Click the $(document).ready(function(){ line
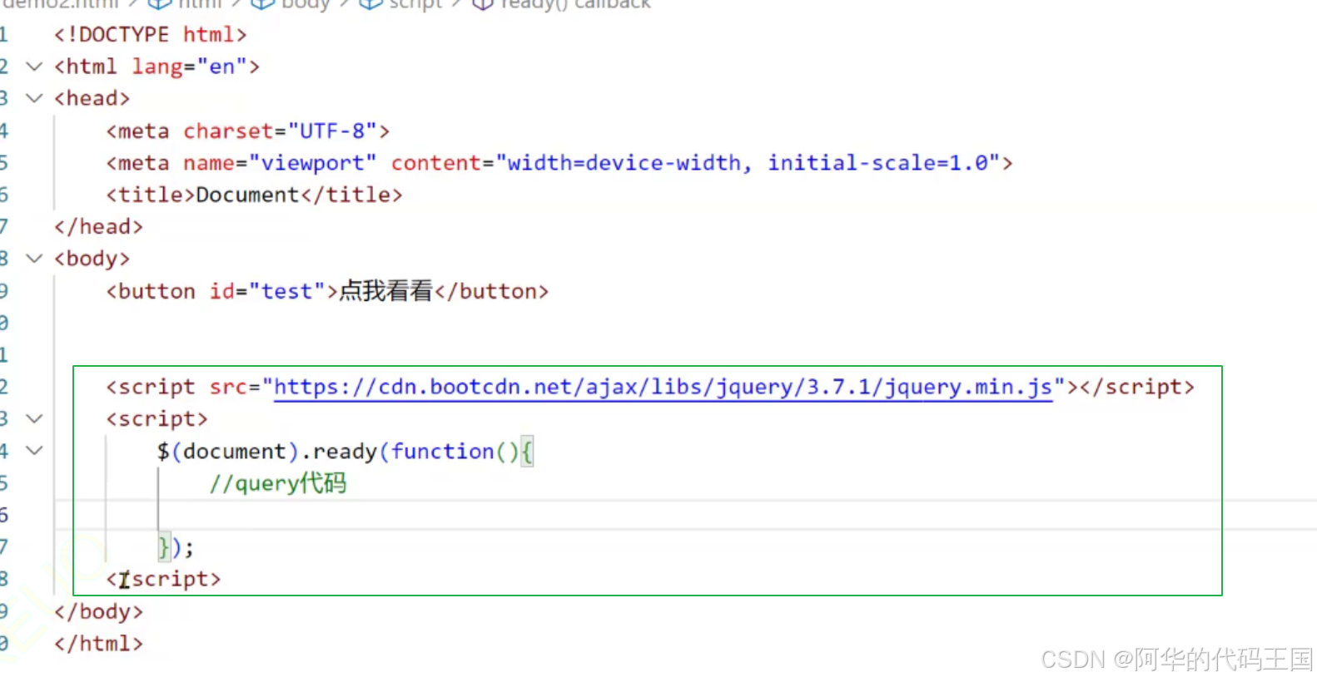The height and width of the screenshot is (682, 1317). click(x=345, y=452)
